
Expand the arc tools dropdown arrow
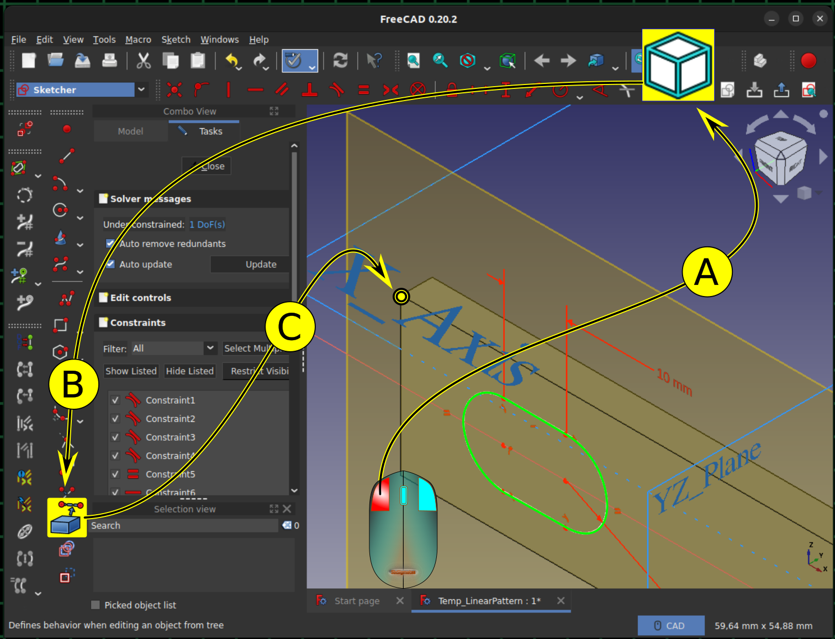click(x=80, y=191)
